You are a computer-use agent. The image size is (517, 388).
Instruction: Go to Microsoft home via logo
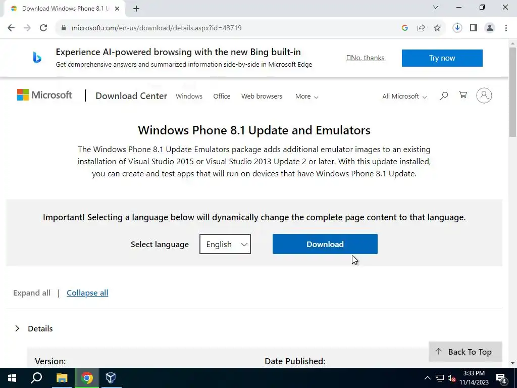[44, 95]
